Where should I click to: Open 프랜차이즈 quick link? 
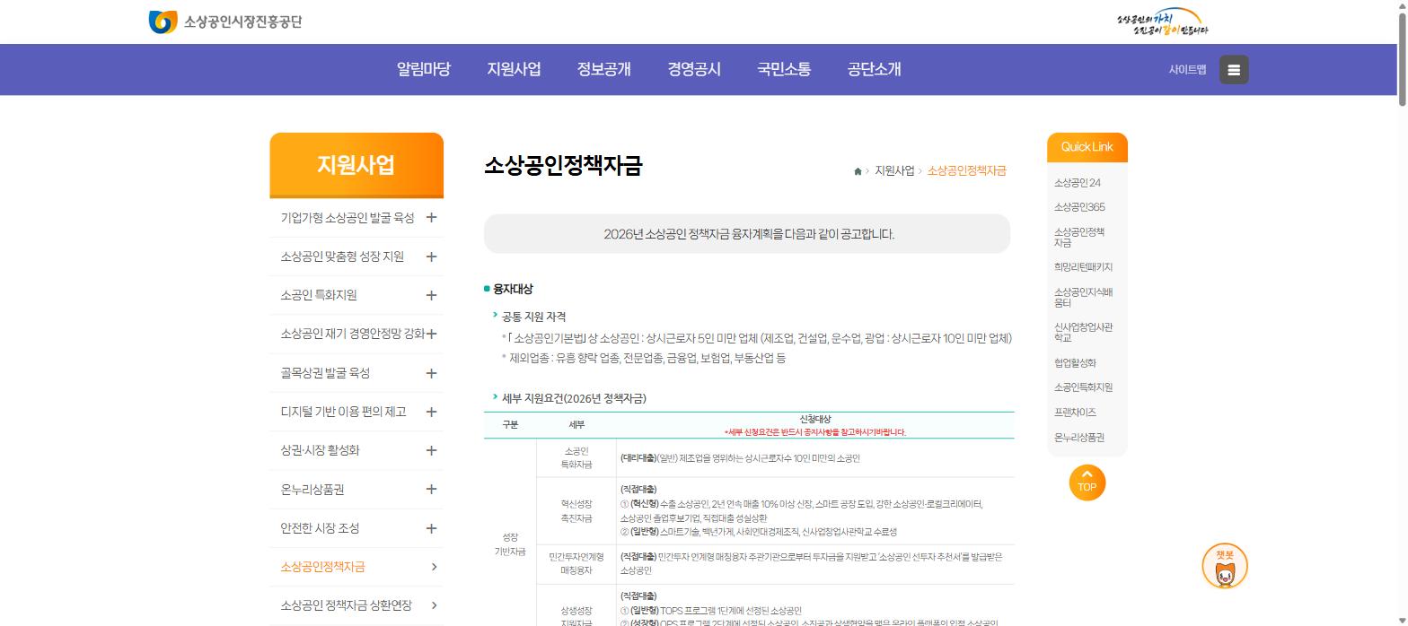pyautogui.click(x=1075, y=413)
